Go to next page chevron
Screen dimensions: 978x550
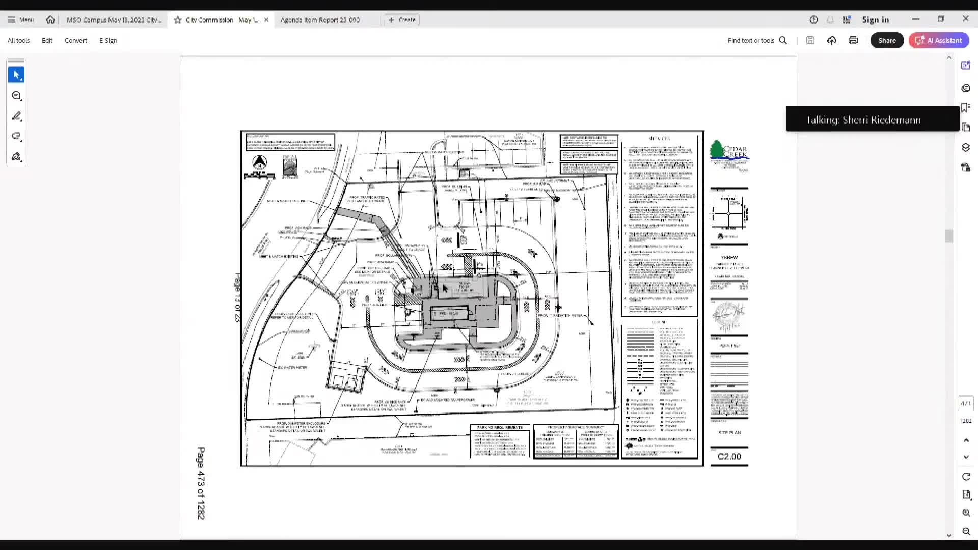pyautogui.click(x=966, y=457)
